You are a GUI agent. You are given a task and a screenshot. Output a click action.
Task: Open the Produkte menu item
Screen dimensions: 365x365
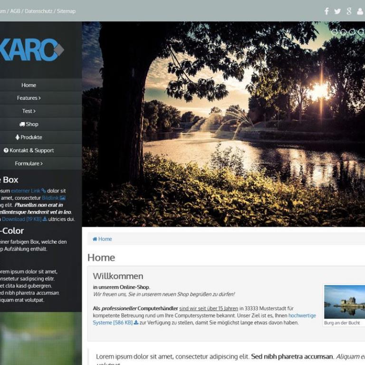[29, 137]
